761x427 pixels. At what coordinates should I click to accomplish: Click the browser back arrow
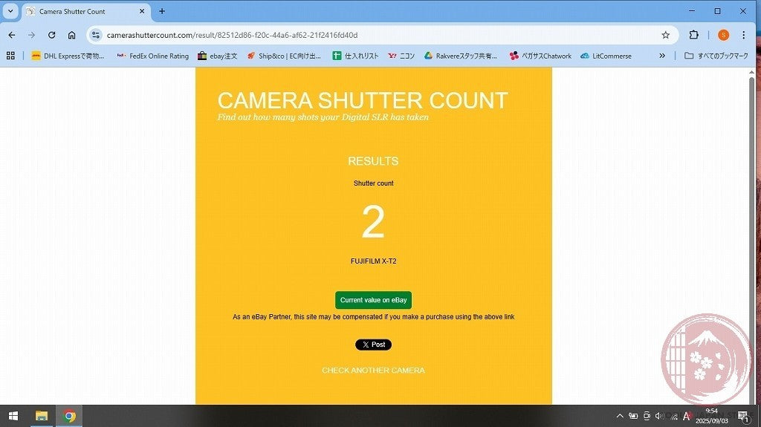12,35
